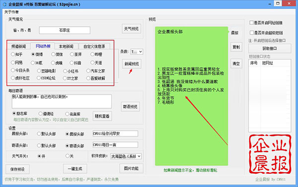Select the 知乎 radio option

(x=16, y=54)
